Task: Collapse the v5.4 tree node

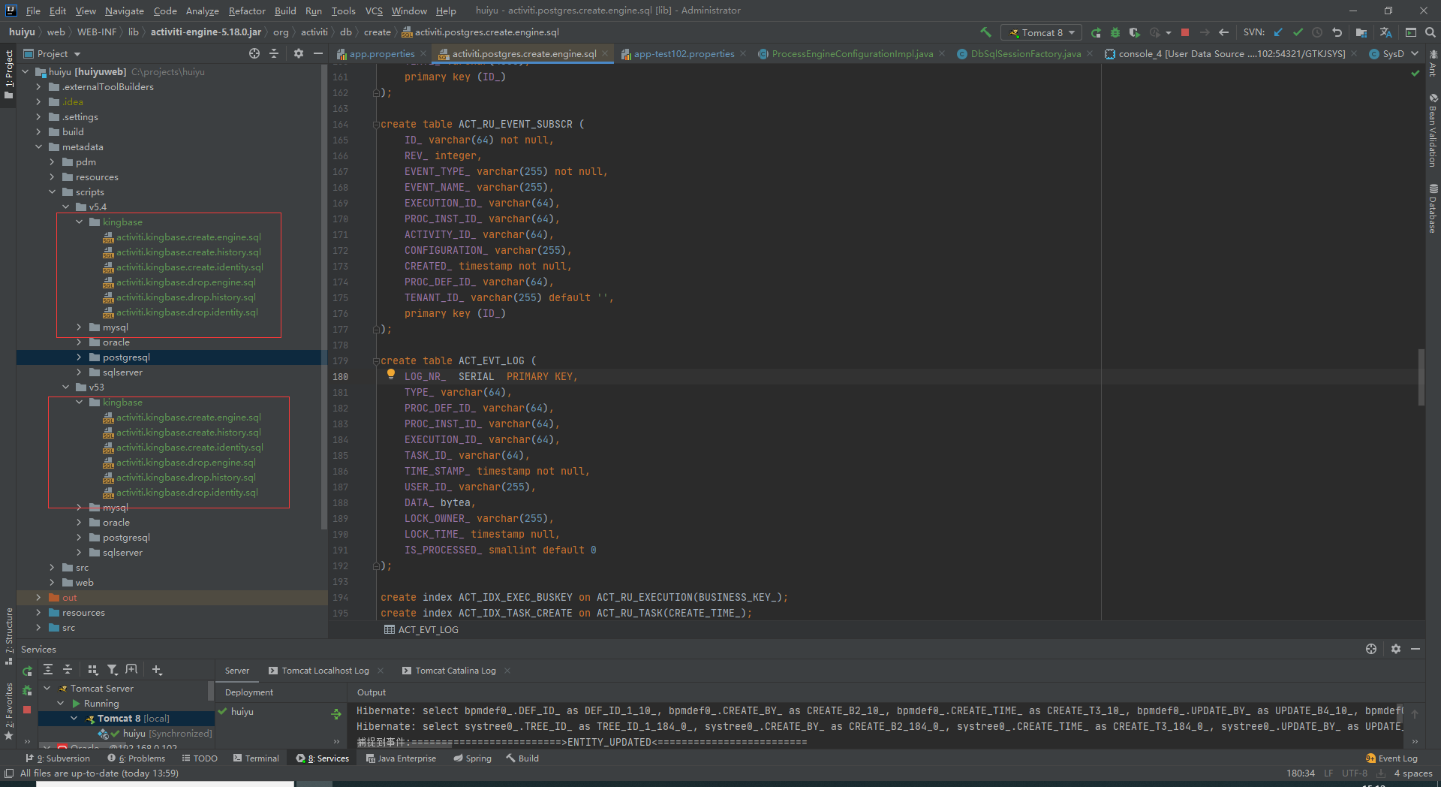Action: (66, 207)
